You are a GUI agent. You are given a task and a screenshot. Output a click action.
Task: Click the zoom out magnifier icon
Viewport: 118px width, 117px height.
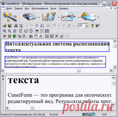click(9, 31)
